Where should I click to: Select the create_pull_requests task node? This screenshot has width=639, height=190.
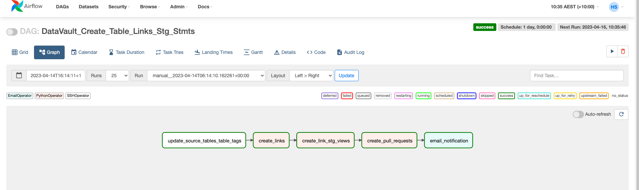389,140
